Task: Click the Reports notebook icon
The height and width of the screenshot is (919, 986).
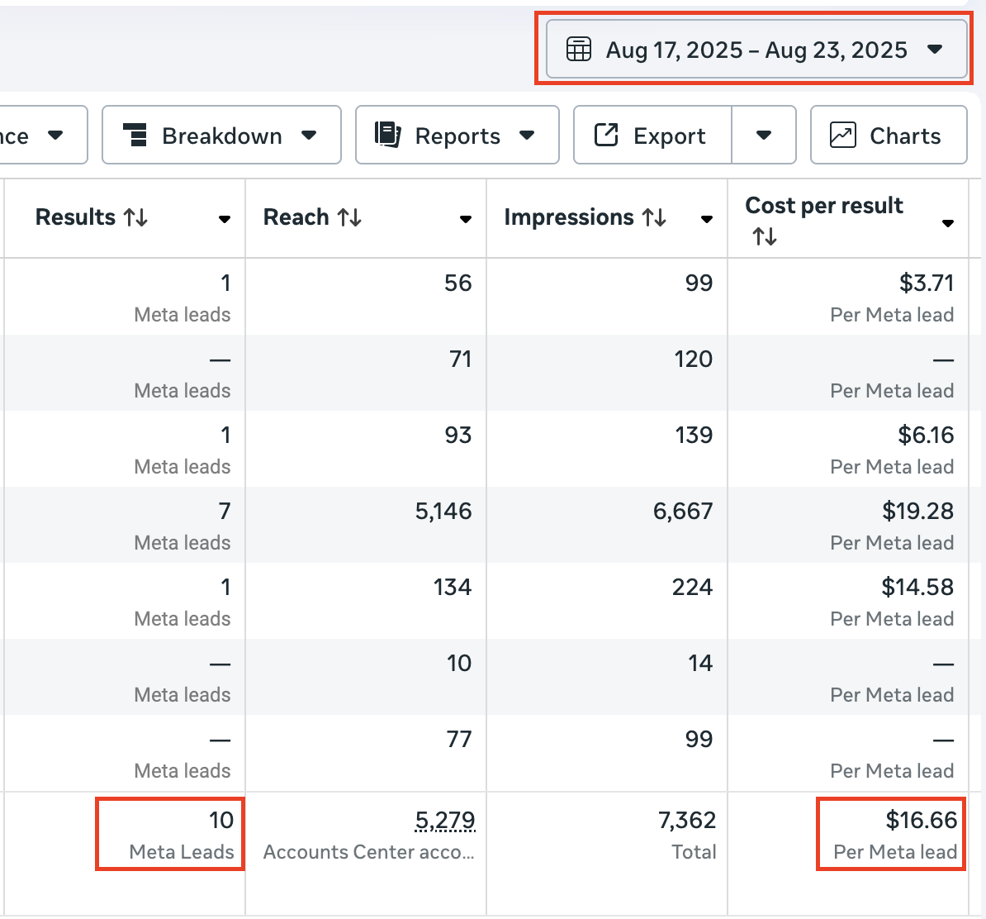Action: coord(387,135)
